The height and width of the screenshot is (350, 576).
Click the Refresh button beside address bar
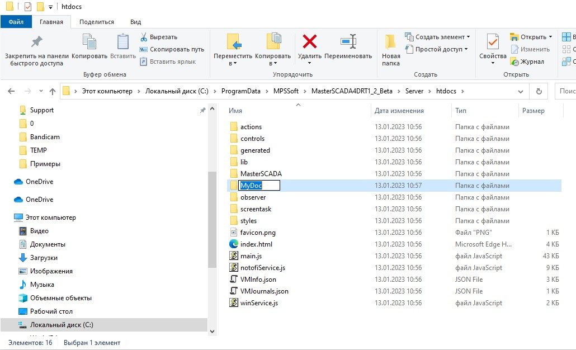539,91
